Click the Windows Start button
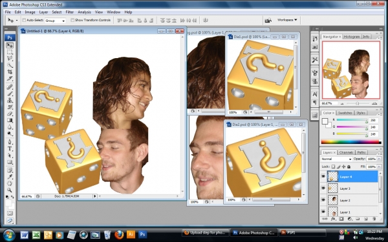 10,234
